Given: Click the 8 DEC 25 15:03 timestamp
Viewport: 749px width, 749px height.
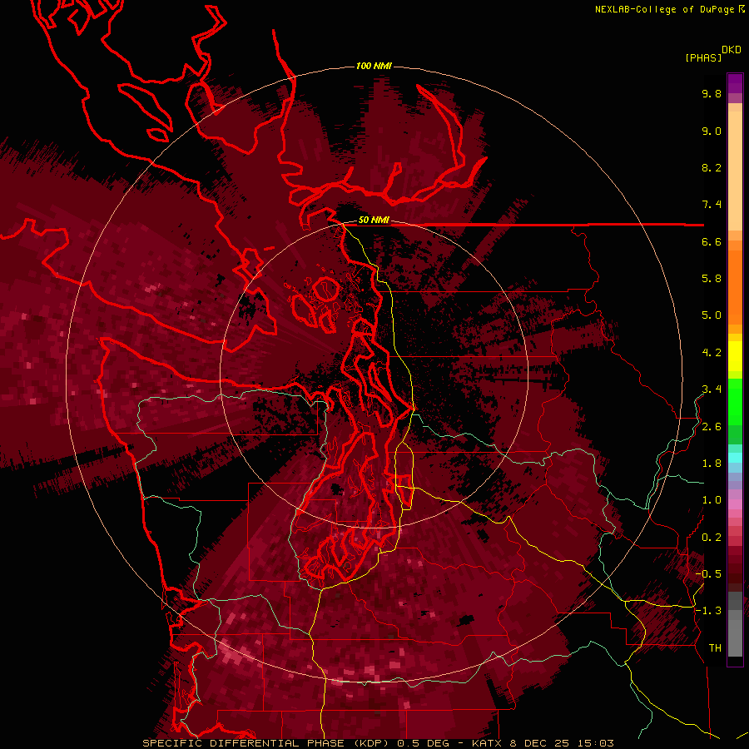Looking at the screenshot, I should (563, 743).
